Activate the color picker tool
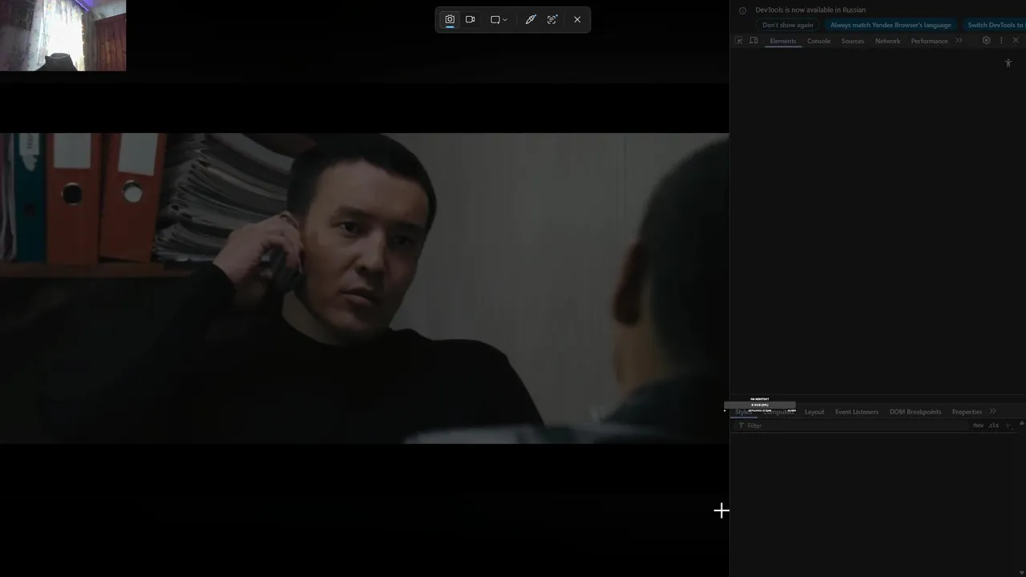This screenshot has height=577, width=1026. pyautogui.click(x=530, y=19)
